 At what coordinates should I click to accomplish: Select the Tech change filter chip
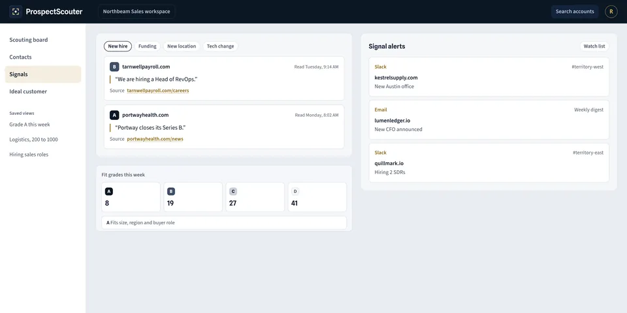[220, 46]
